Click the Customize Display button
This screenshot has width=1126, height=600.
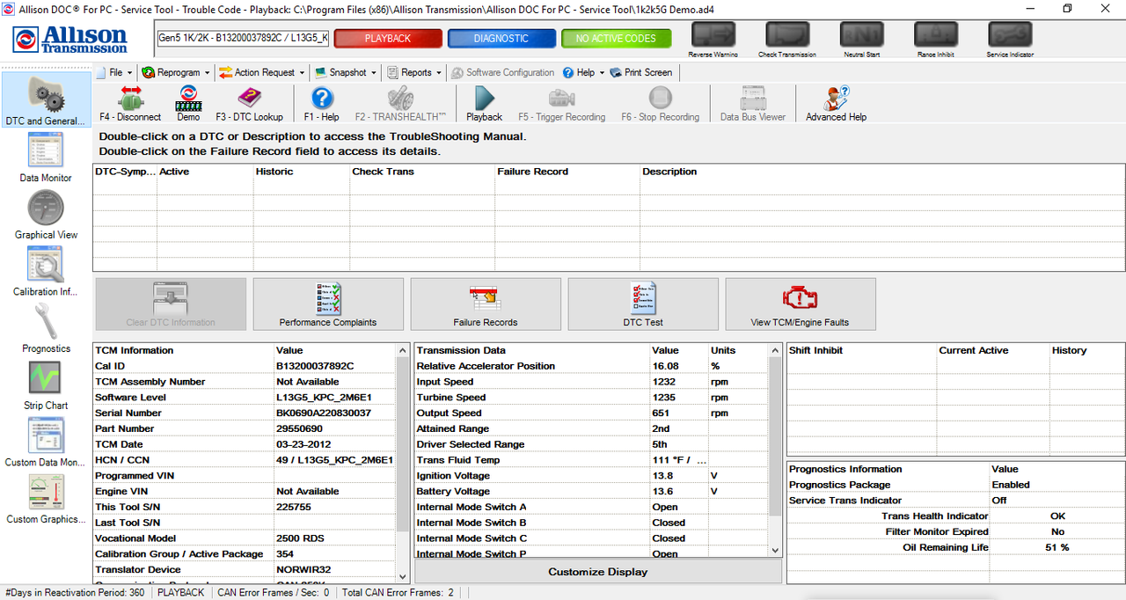(598, 572)
